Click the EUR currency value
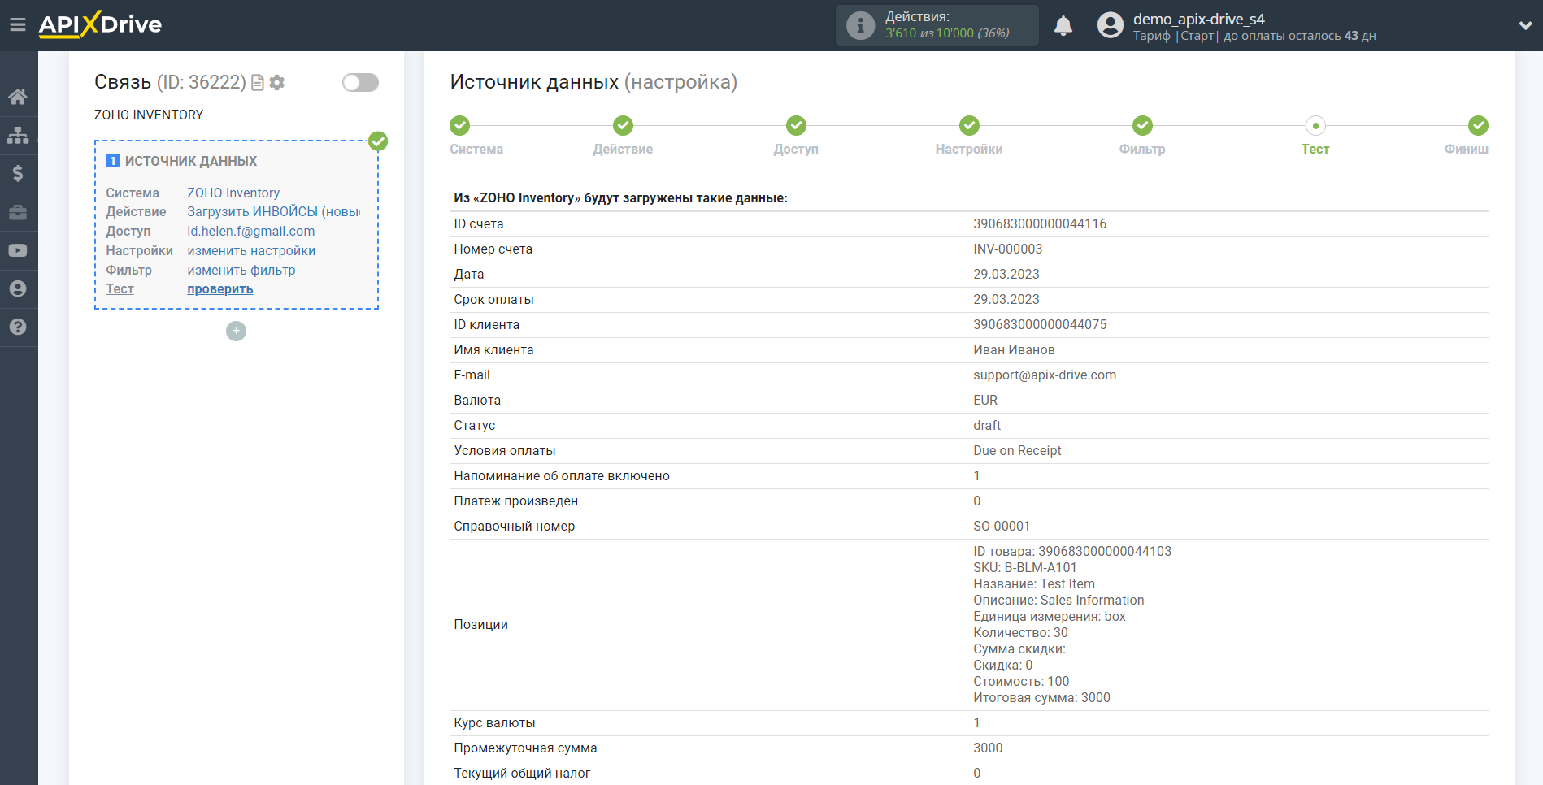Viewport: 1543px width, 785px height. [x=985, y=400]
